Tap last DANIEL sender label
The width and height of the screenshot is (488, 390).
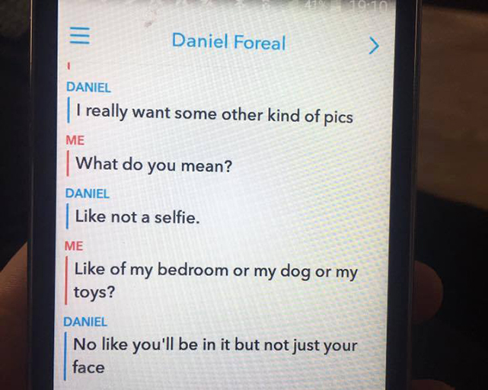pyautogui.click(x=85, y=321)
